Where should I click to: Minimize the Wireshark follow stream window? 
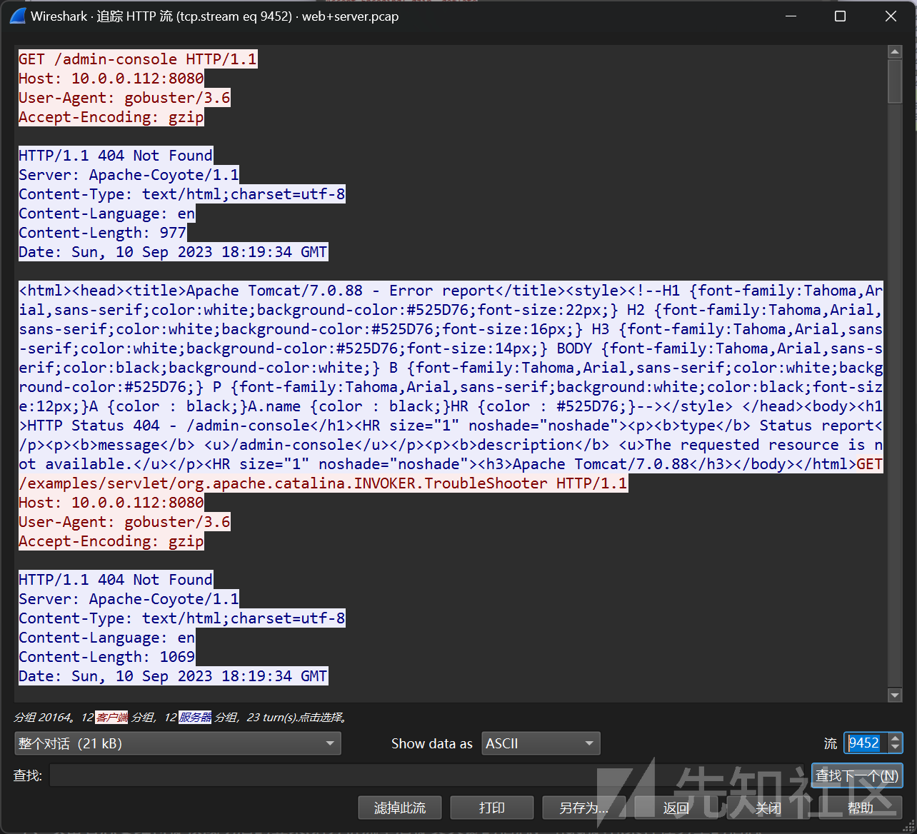click(791, 16)
